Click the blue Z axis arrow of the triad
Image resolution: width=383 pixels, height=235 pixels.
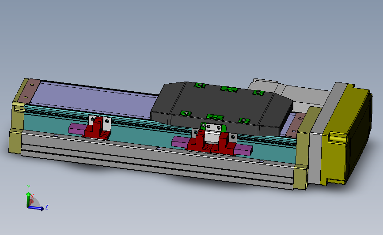click(36, 208)
